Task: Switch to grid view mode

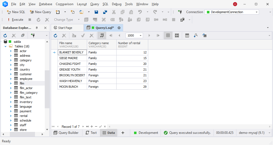Action: click(x=168, y=35)
